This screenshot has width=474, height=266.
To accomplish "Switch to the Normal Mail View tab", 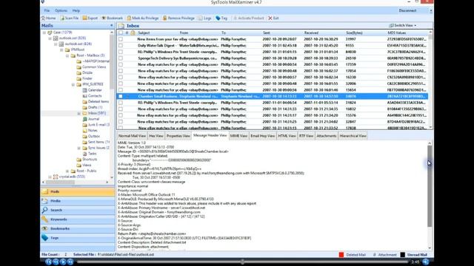I will [x=132, y=136].
